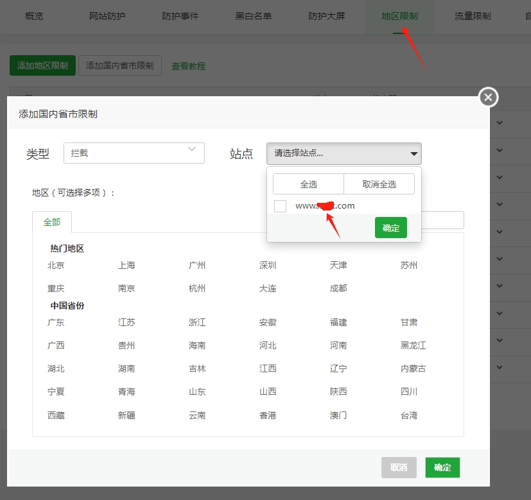Select 海南 province
Viewport: 531px width, 500px height.
(x=197, y=345)
